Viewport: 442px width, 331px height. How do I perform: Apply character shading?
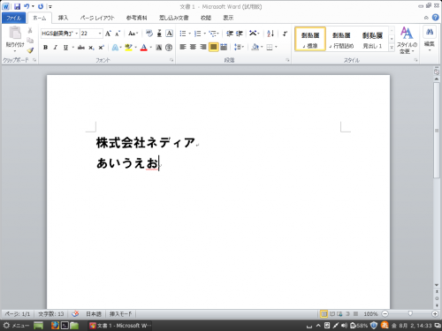pos(159,48)
